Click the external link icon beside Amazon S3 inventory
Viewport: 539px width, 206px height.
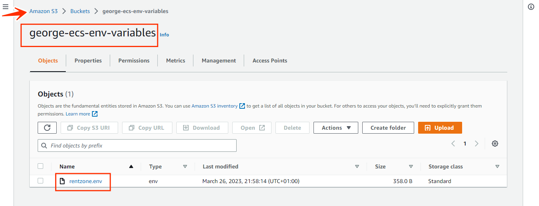coord(242,106)
